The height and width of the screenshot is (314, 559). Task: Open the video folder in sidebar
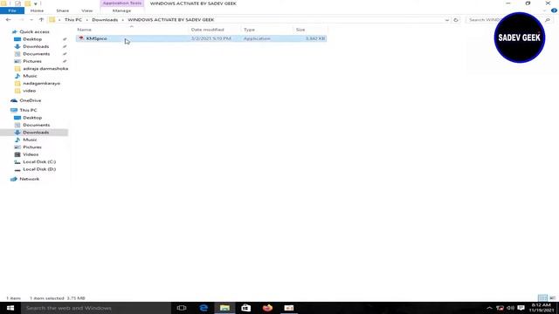pos(29,91)
